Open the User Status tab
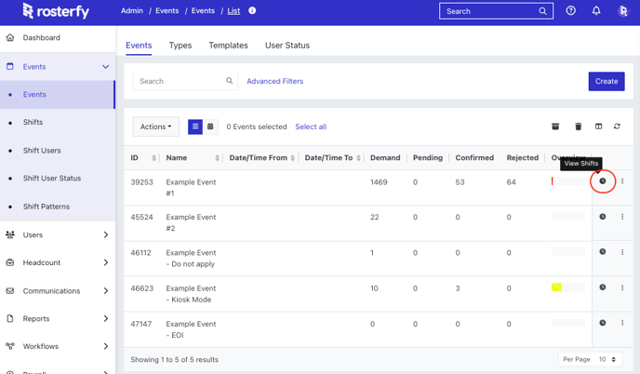 [x=287, y=45]
